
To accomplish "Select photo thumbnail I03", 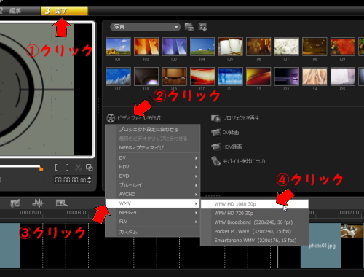I will point(174,47).
